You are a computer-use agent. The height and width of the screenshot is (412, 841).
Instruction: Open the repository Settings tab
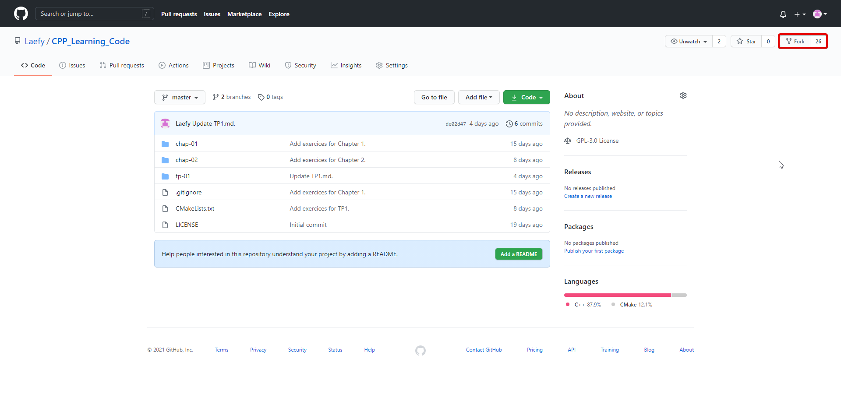click(392, 65)
